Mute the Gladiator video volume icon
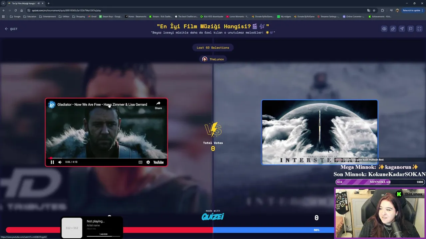Image resolution: width=426 pixels, height=239 pixels. 60,162
